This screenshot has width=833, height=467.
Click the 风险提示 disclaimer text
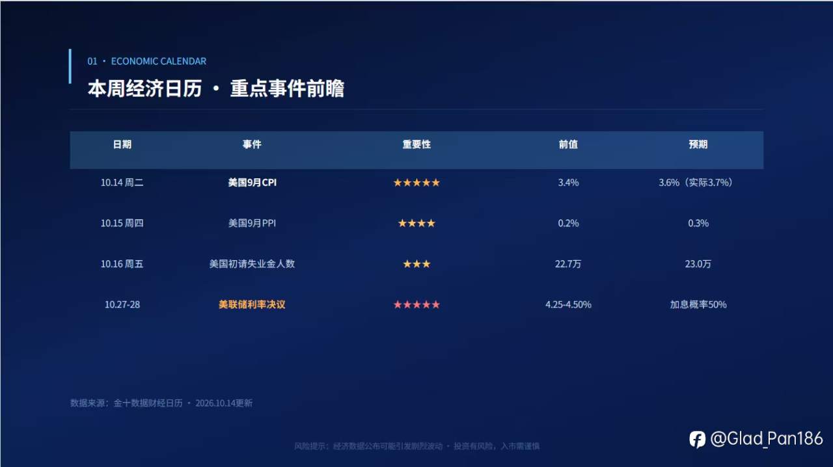[417, 446]
